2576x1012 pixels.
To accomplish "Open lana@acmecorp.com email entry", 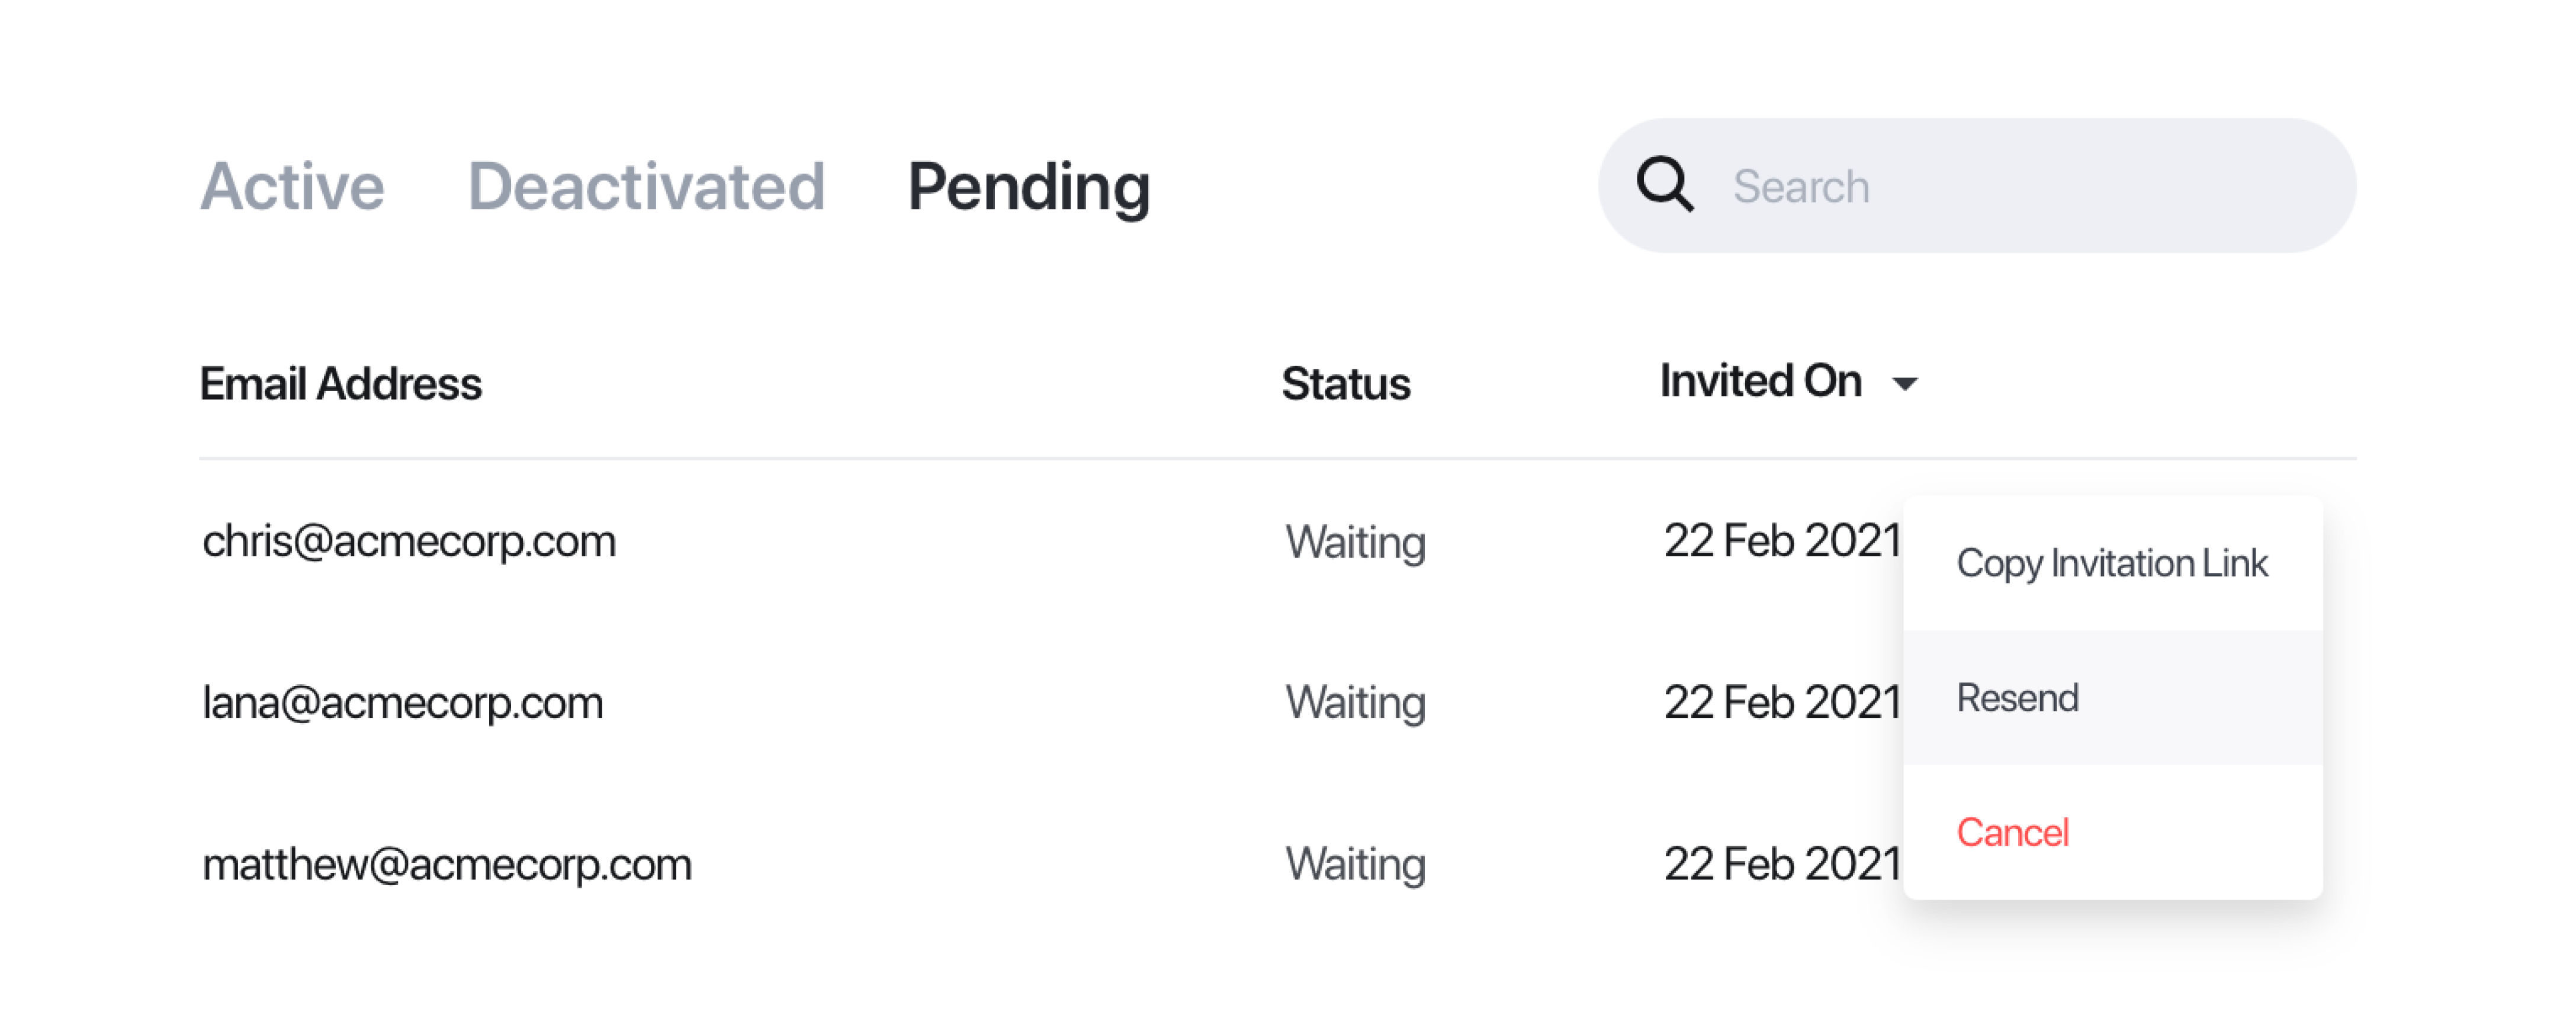I will coord(403,702).
